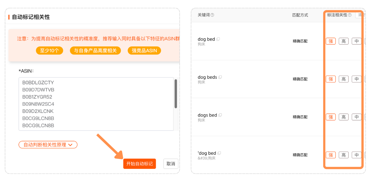Click the copy icon beside "'dog bed"
Viewport: 372px width, 179px height.
[x=219, y=153]
